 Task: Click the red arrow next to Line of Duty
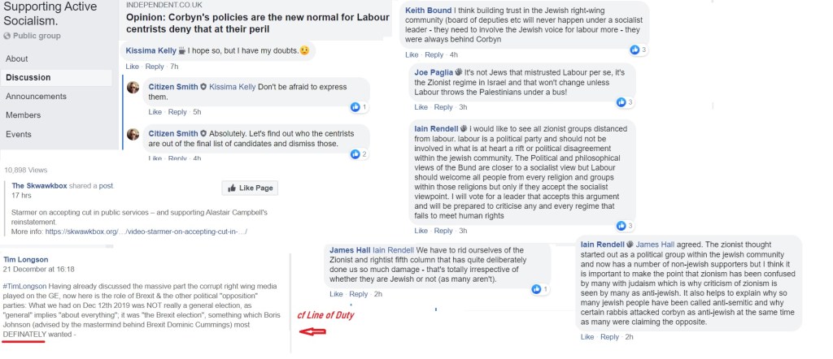[311, 332]
